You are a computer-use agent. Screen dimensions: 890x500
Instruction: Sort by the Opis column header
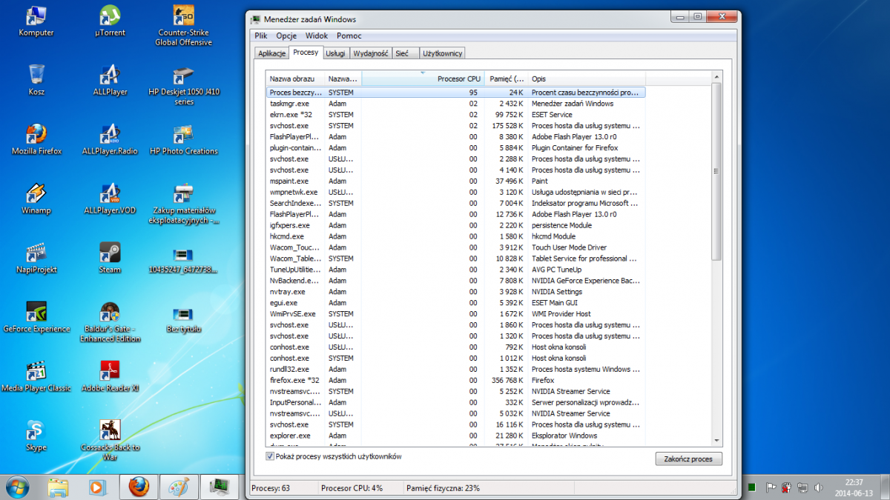pos(586,79)
